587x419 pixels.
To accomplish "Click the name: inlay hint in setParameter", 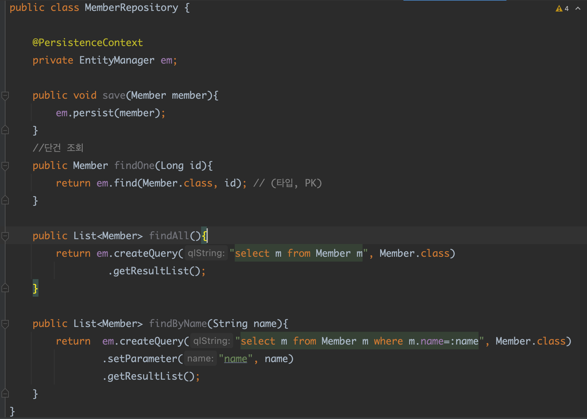I will 200,358.
